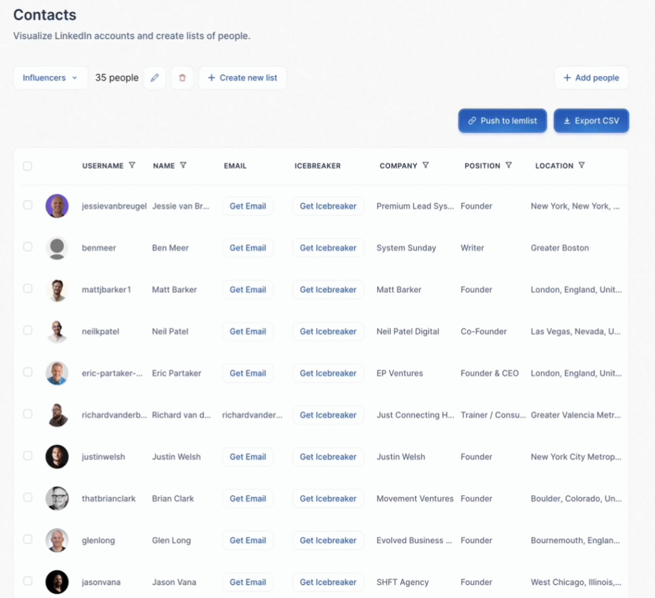Viewport: 655px width, 598px height.
Task: Get Icebreaker for Ben Meer
Action: click(328, 248)
